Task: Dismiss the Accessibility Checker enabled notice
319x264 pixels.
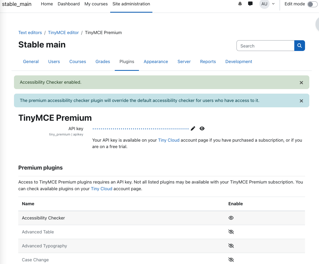Action: (301, 83)
